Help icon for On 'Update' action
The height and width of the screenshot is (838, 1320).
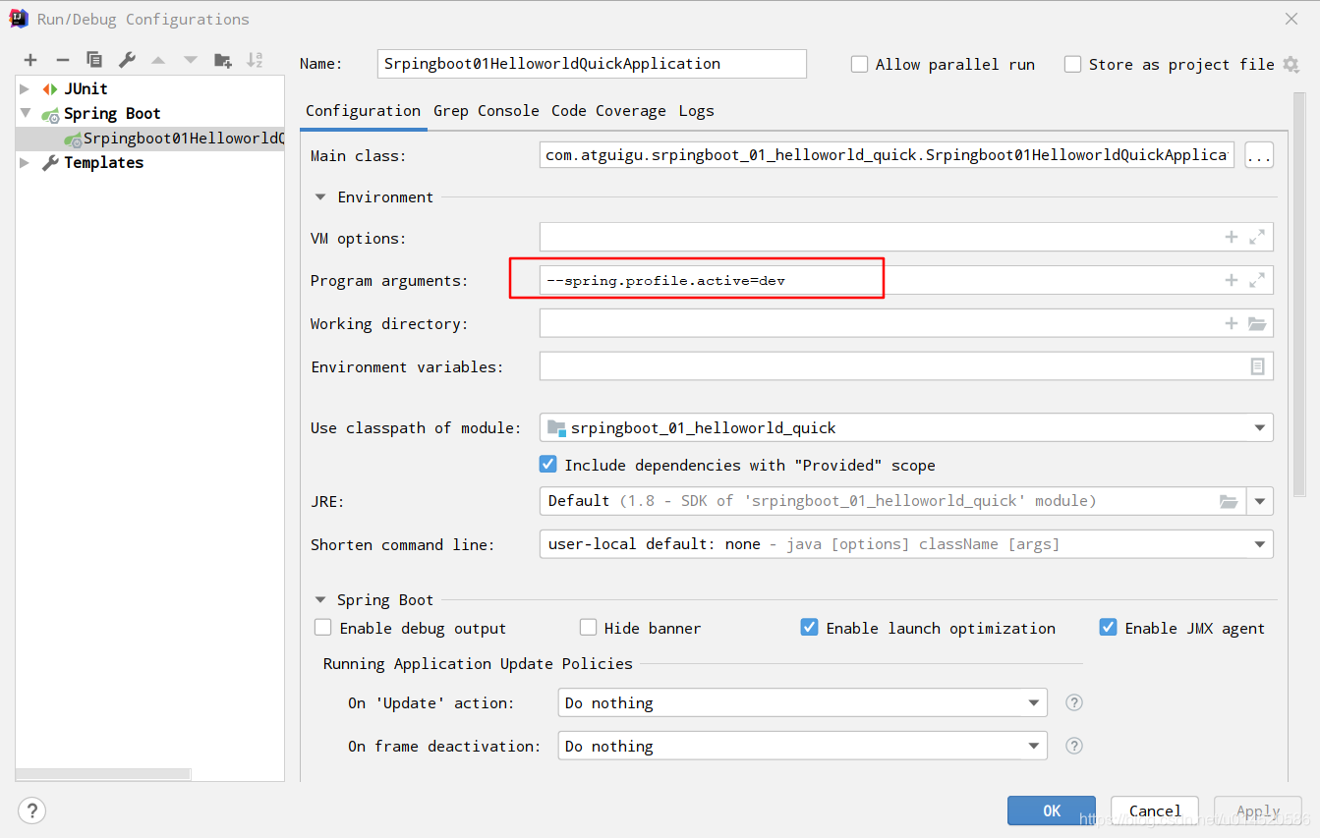1074,702
